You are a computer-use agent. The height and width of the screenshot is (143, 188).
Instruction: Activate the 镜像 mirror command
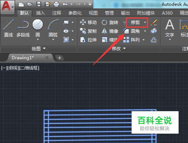[x=110, y=31]
